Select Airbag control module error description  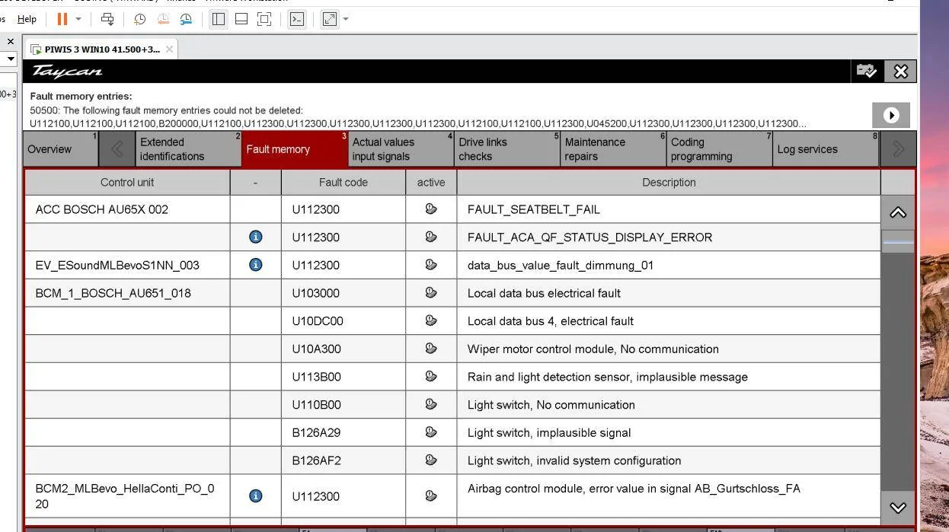(634, 489)
